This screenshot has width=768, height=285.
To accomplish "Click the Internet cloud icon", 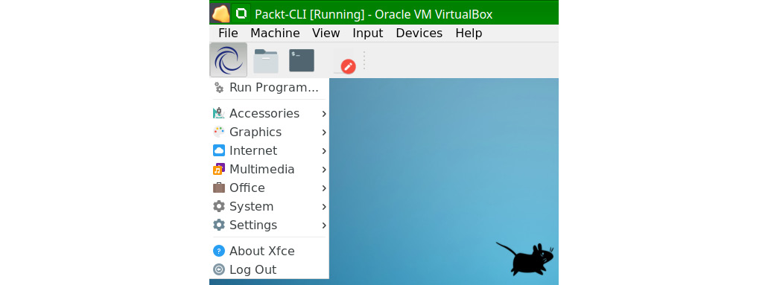I will 219,150.
